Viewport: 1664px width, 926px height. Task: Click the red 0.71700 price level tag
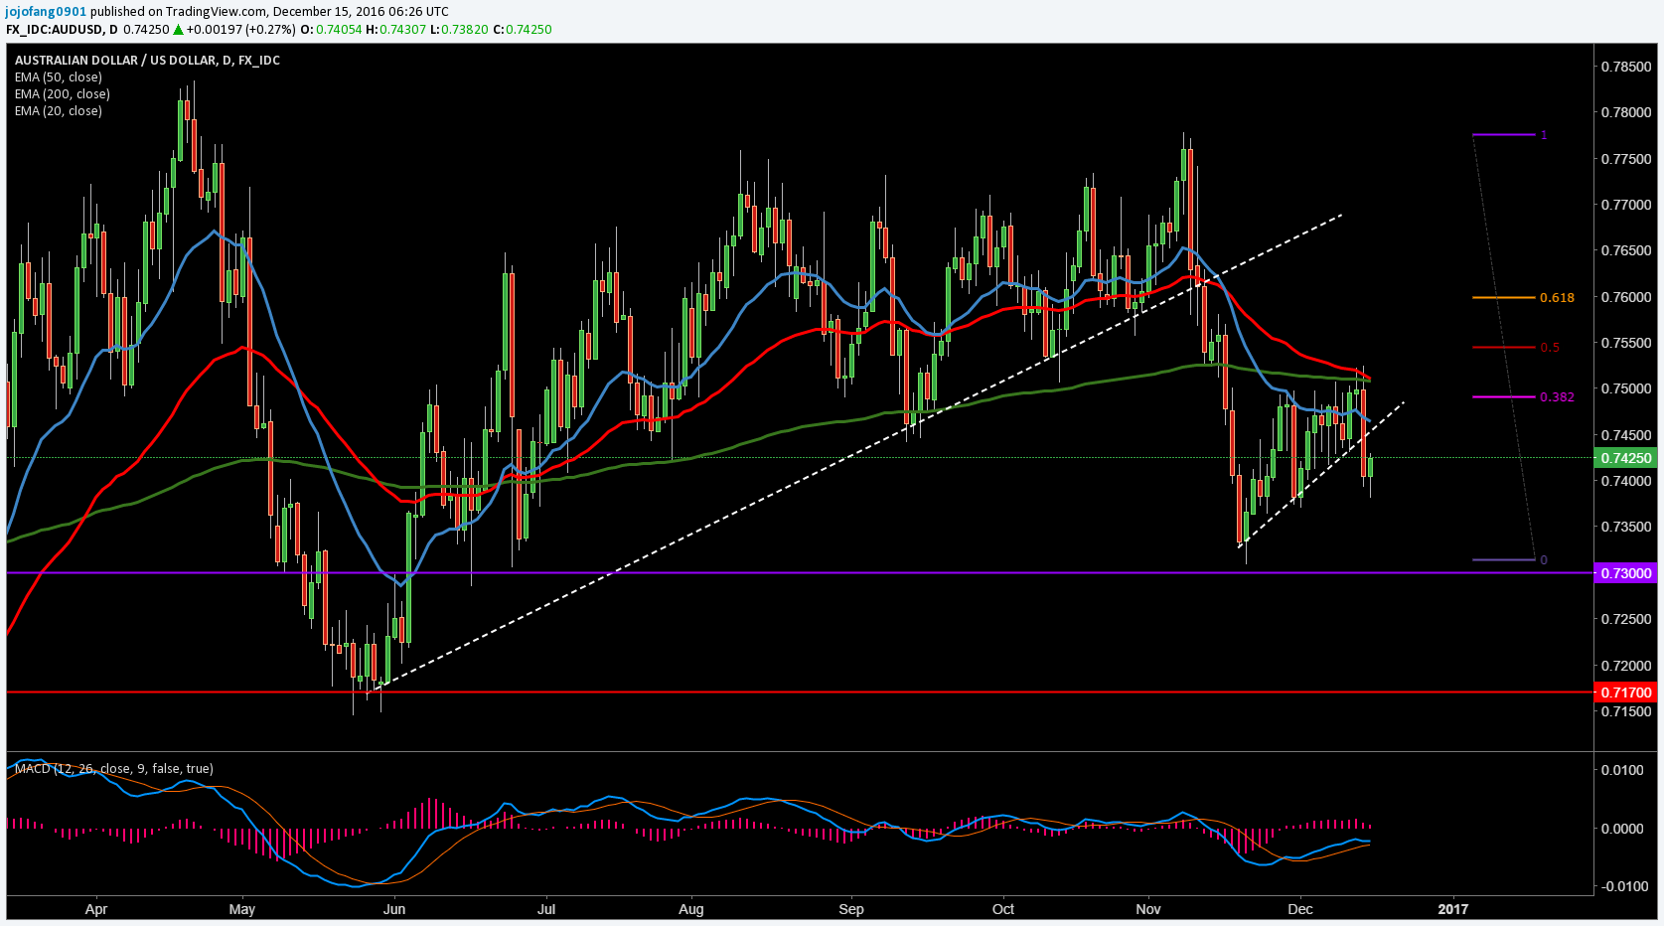(x=1626, y=693)
